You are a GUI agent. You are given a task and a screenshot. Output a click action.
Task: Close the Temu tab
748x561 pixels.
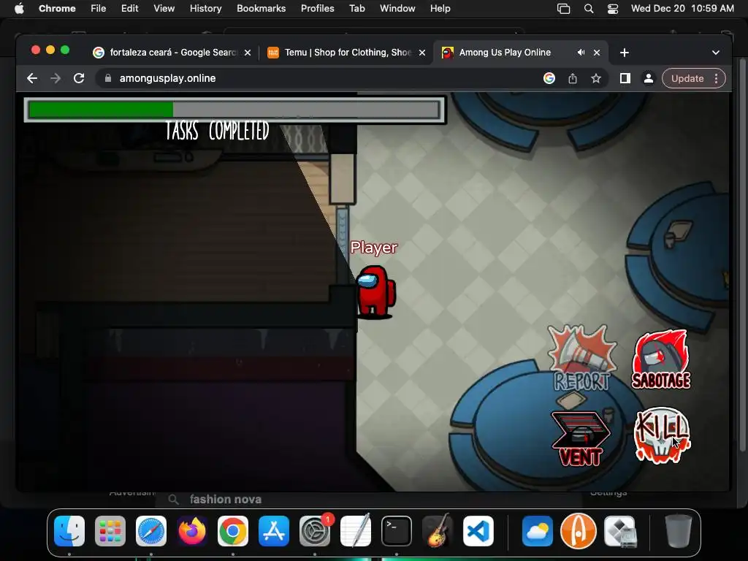tap(422, 53)
